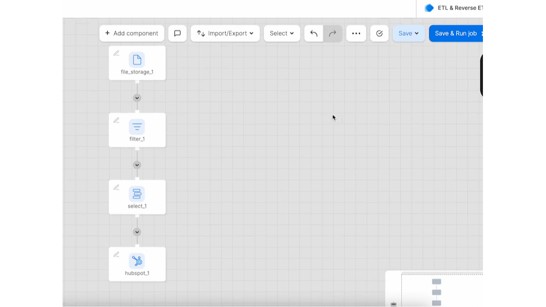This screenshot has height=307, width=546.
Task: Open the hubspot_1 HubSpot icon
Action: click(137, 261)
